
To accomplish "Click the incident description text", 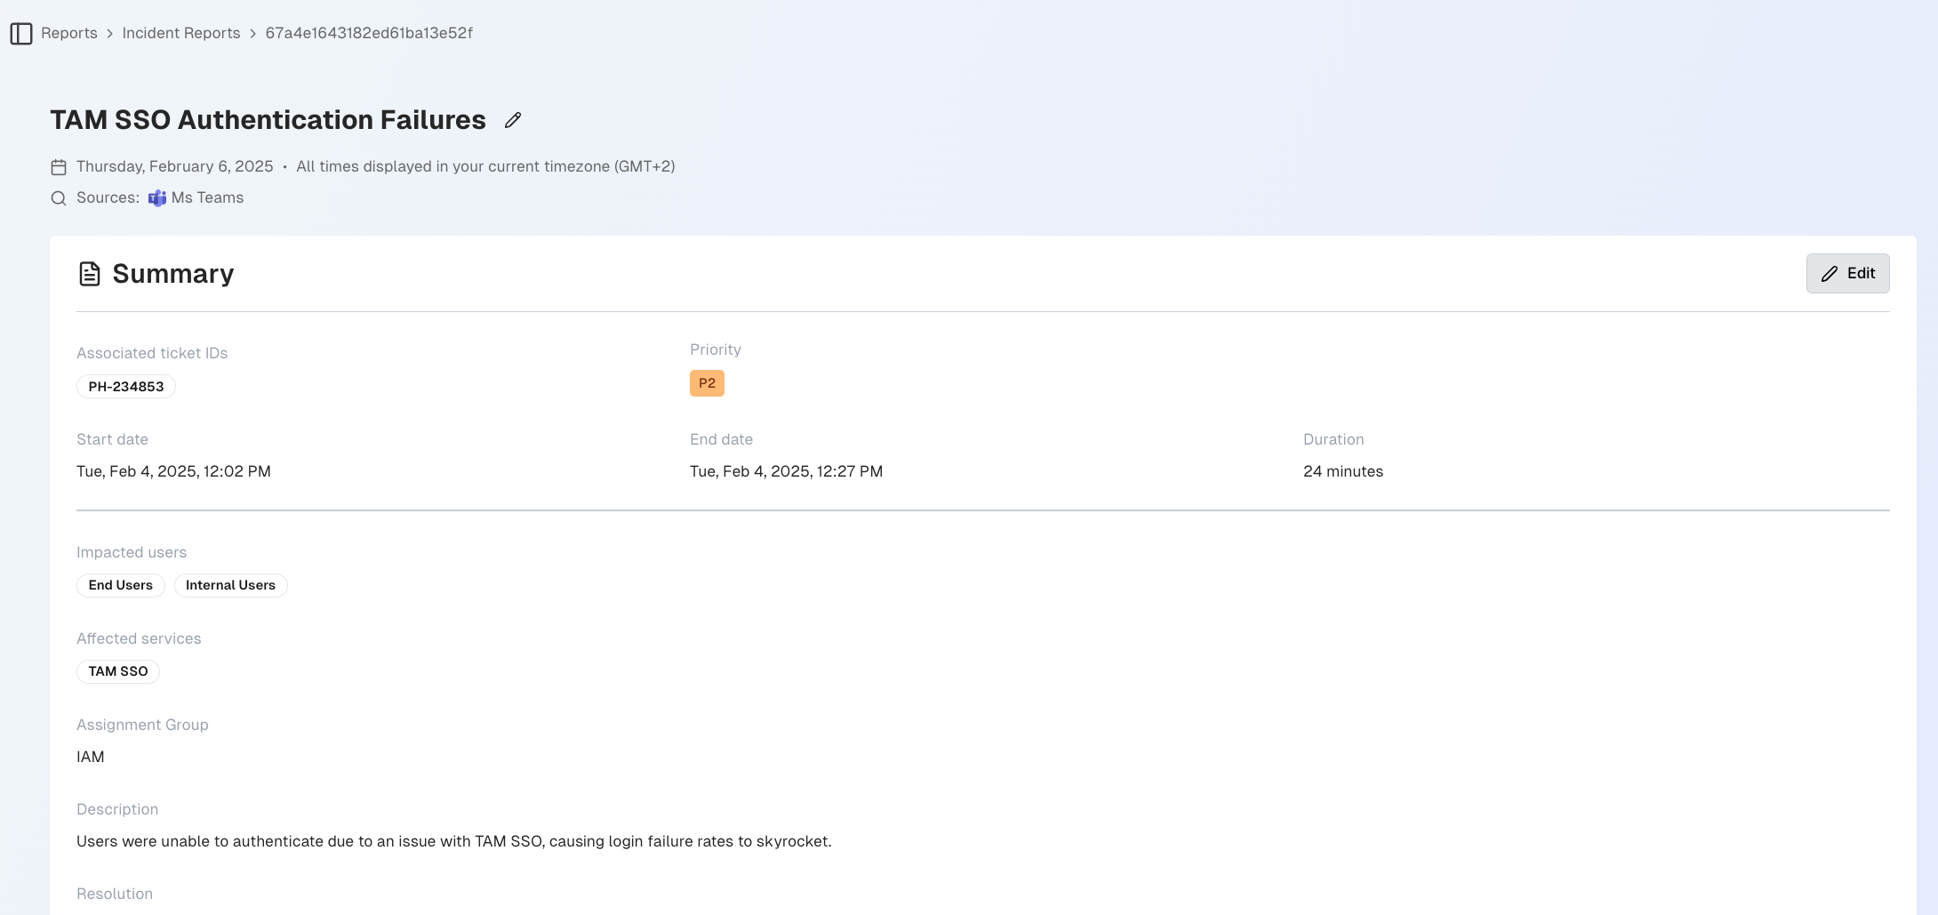I will pyautogui.click(x=453, y=841).
